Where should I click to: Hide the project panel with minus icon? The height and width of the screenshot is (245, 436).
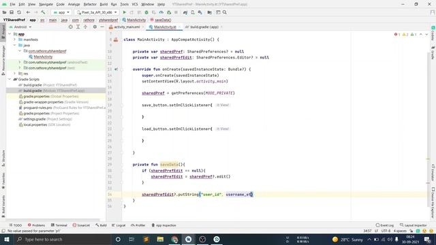coord(102,27)
